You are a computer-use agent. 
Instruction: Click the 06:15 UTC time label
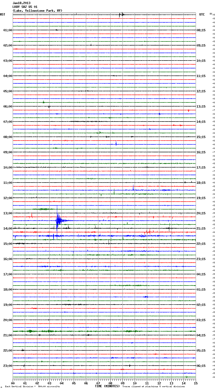[201, 366]
